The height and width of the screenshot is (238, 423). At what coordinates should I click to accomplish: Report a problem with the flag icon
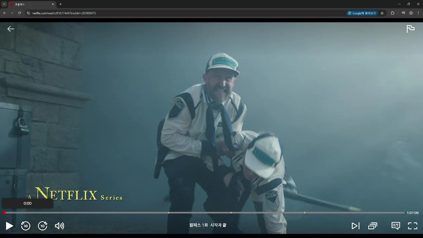(410, 29)
